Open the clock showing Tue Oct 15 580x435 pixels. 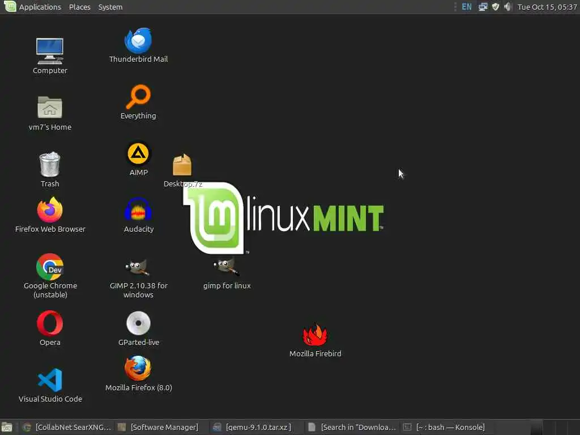547,7
